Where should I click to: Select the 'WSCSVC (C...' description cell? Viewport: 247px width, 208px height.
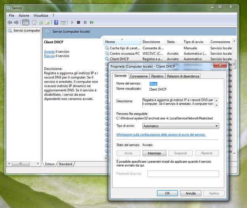coord(153,54)
